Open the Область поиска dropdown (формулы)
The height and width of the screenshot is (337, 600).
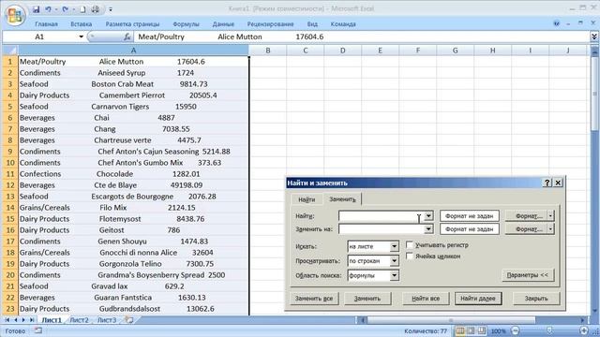(394, 275)
